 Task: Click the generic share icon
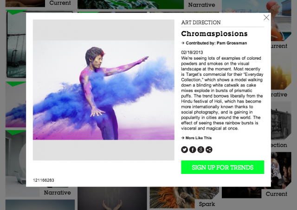coord(209,149)
